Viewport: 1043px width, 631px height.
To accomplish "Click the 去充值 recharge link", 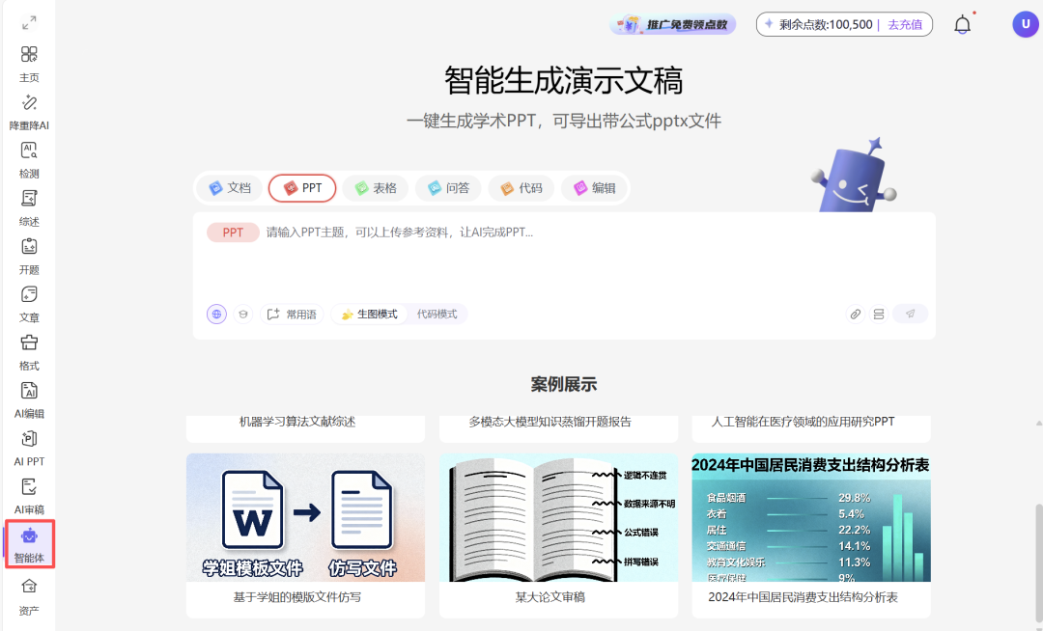I will [x=905, y=24].
